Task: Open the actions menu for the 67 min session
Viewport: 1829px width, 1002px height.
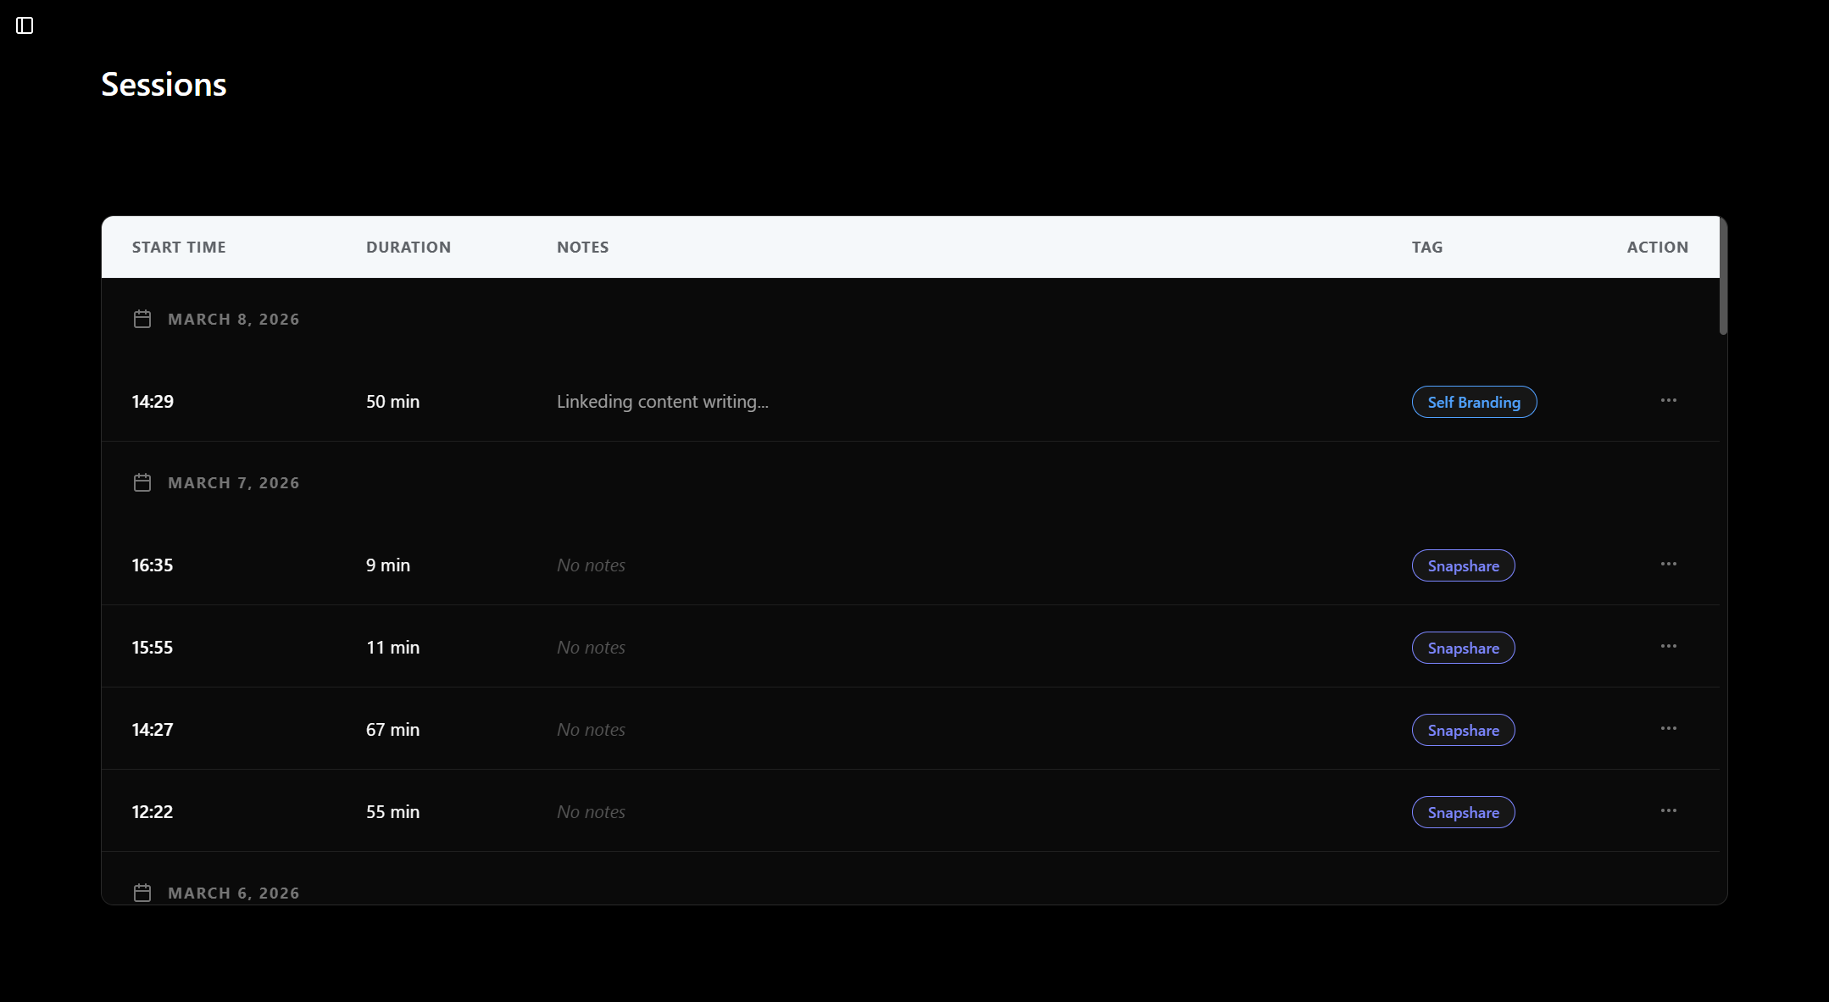Action: [1669, 728]
